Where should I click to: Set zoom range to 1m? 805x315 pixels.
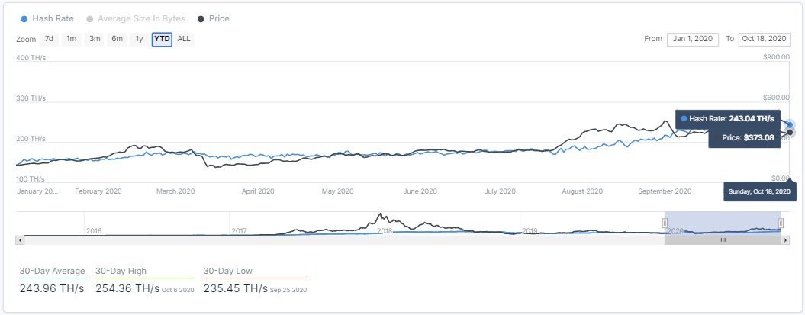coord(71,39)
